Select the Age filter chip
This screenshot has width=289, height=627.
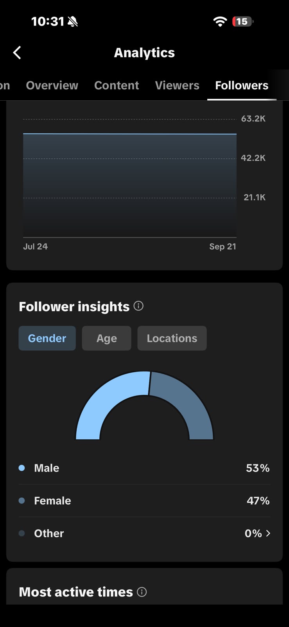106,338
